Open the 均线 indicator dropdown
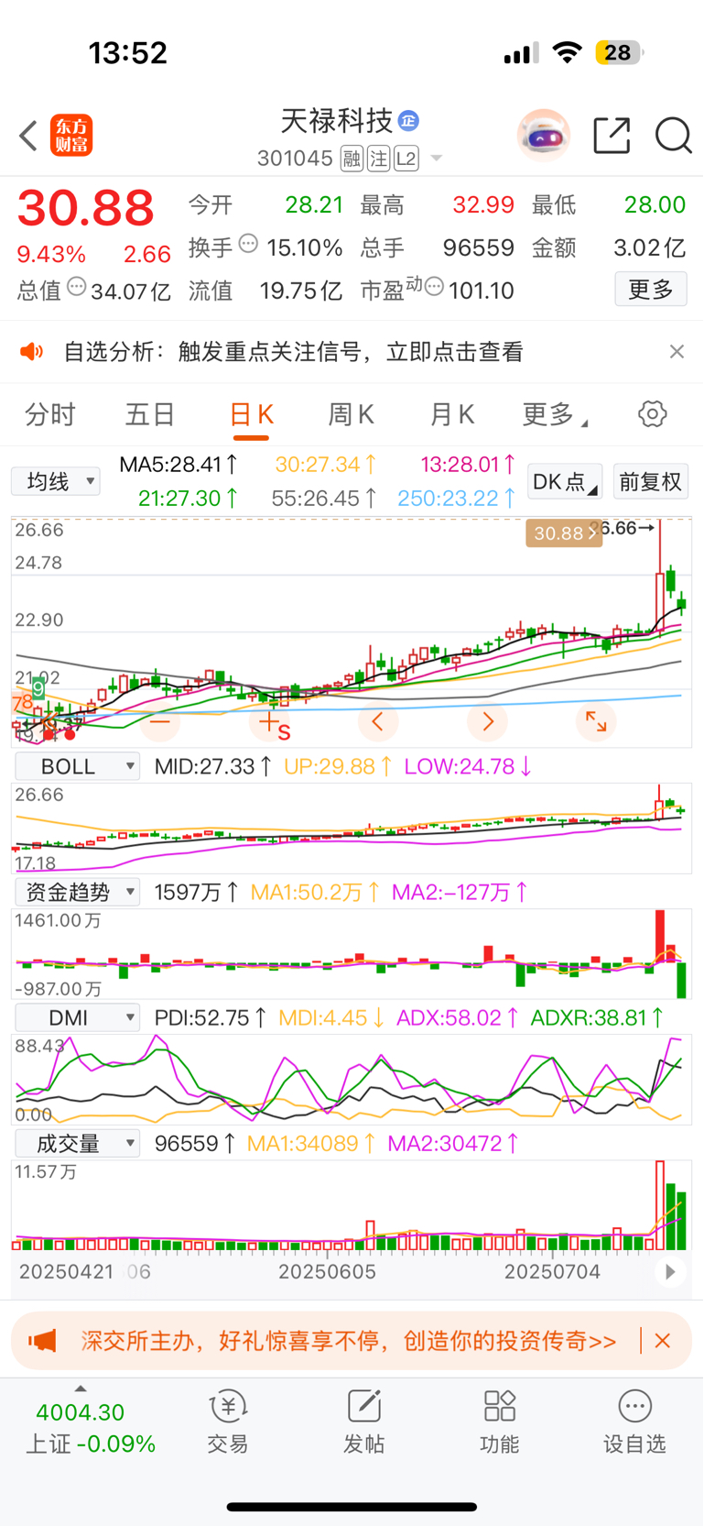 (55, 481)
